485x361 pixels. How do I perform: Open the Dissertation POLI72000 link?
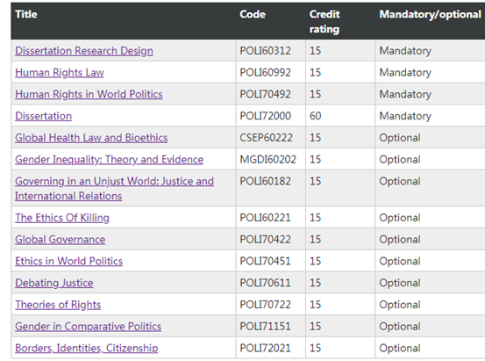pos(43,116)
